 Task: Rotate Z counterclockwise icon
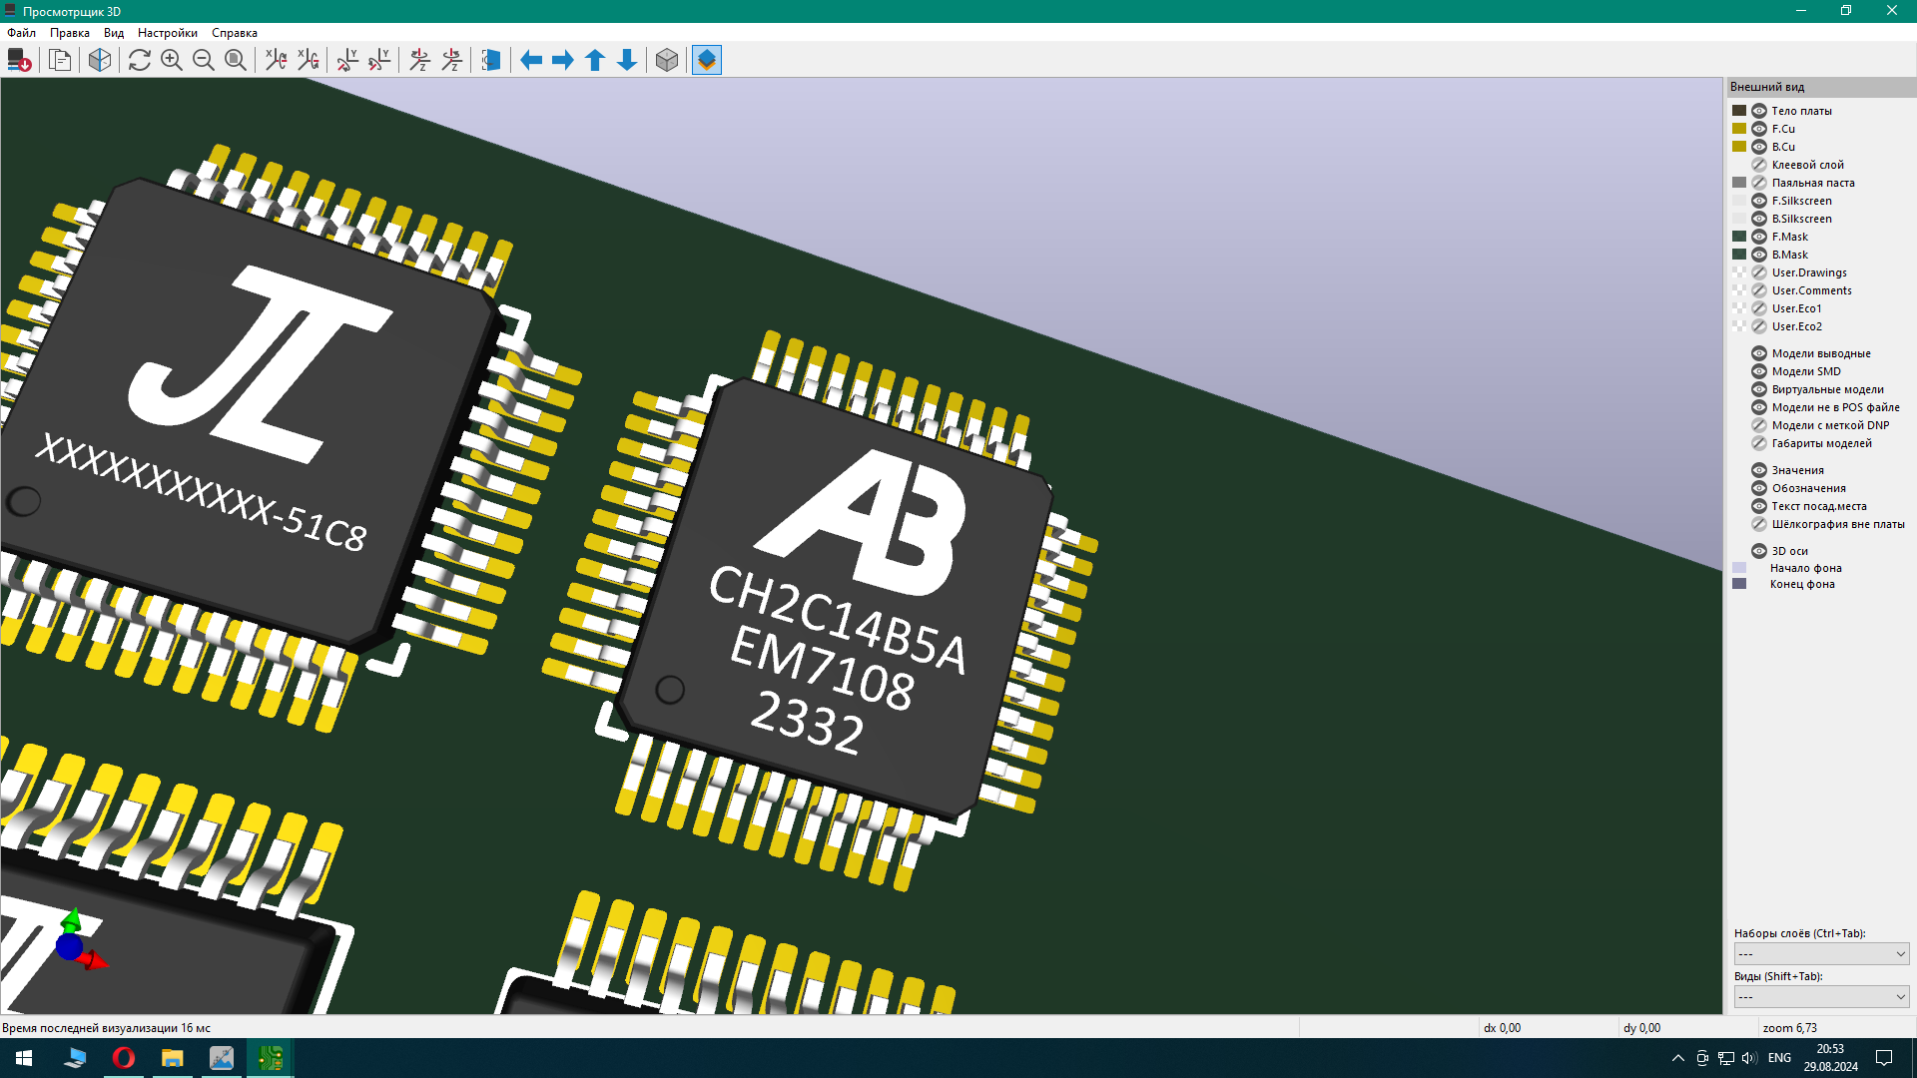tap(451, 60)
